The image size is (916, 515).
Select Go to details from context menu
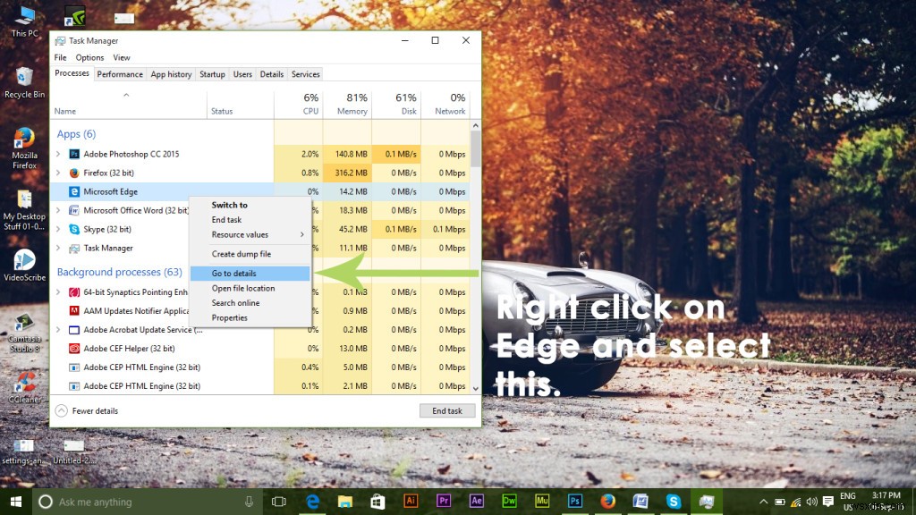[234, 273]
